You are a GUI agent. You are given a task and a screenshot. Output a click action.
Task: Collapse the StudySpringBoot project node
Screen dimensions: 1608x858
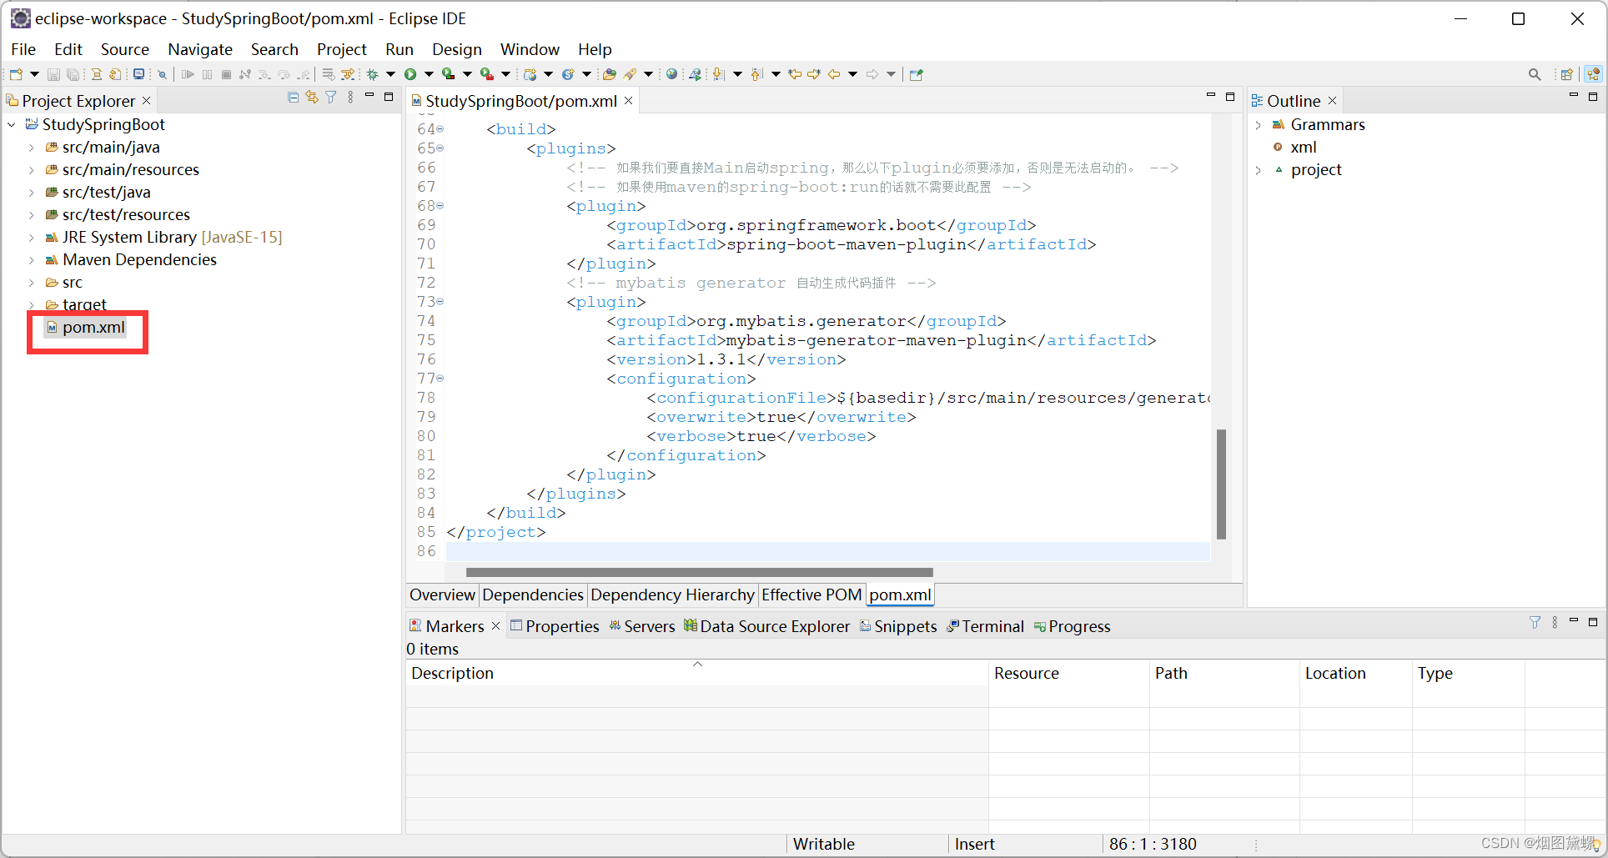click(x=12, y=124)
